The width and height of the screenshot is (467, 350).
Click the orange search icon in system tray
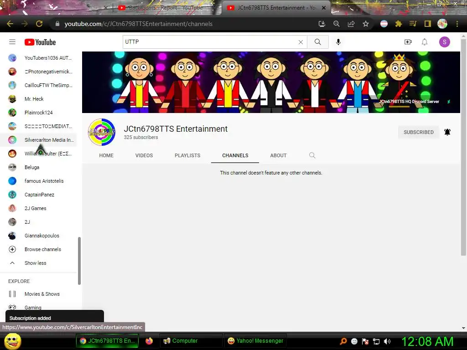coord(343,341)
